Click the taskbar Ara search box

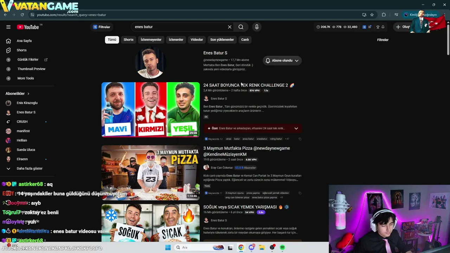pyautogui.click(x=199, y=248)
